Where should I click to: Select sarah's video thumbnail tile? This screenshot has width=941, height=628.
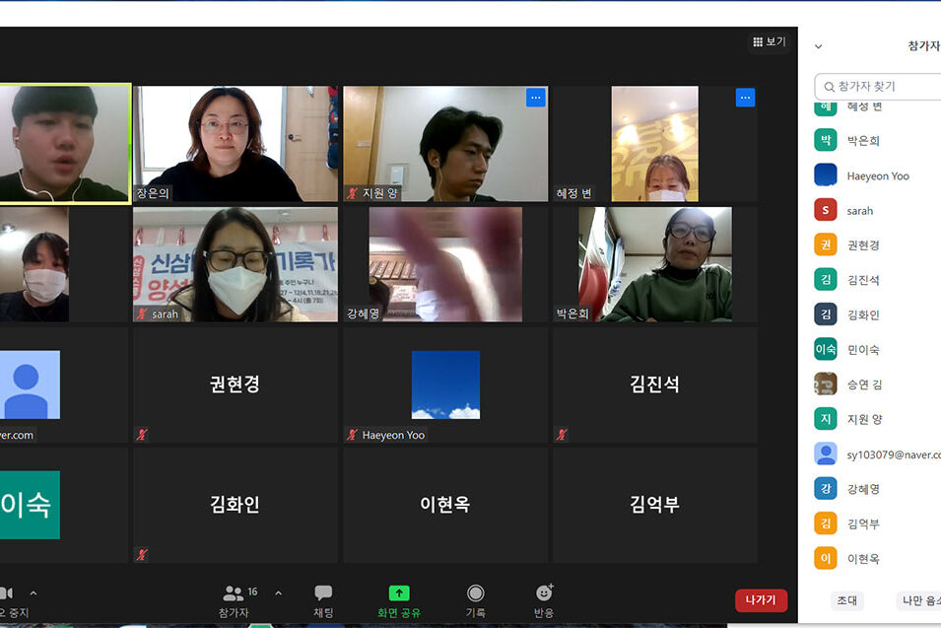coord(235,263)
